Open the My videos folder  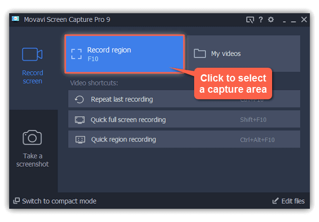click(243, 54)
